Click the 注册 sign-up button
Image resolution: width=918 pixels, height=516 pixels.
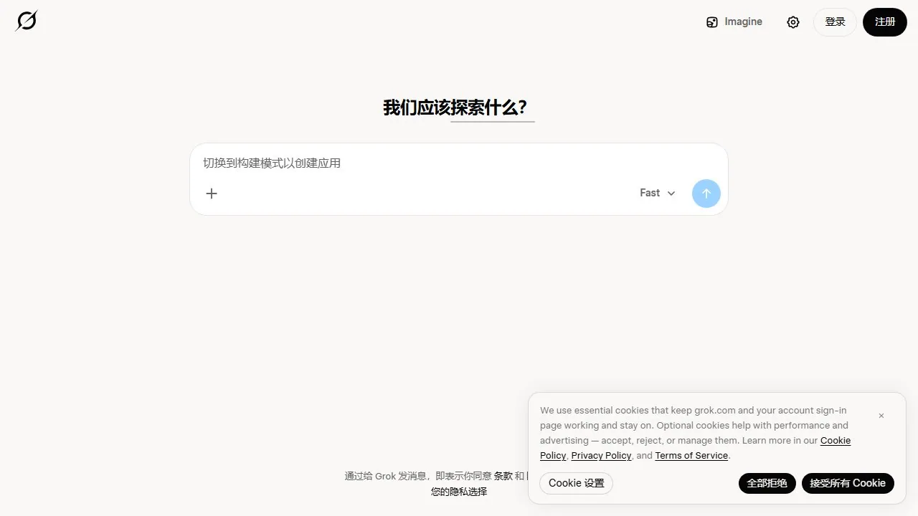point(885,22)
